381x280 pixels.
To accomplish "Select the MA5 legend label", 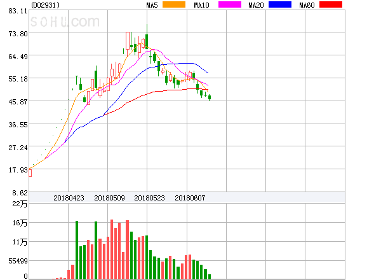I will tap(152, 5).
